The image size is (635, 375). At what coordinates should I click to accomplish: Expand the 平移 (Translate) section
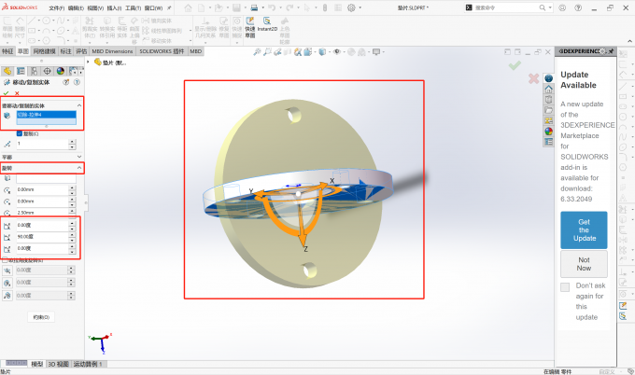[79, 157]
